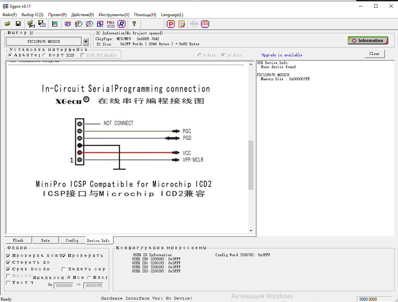Open the 'Инструменты(V)' menu
The width and height of the screenshot is (398, 302).
click(114, 15)
